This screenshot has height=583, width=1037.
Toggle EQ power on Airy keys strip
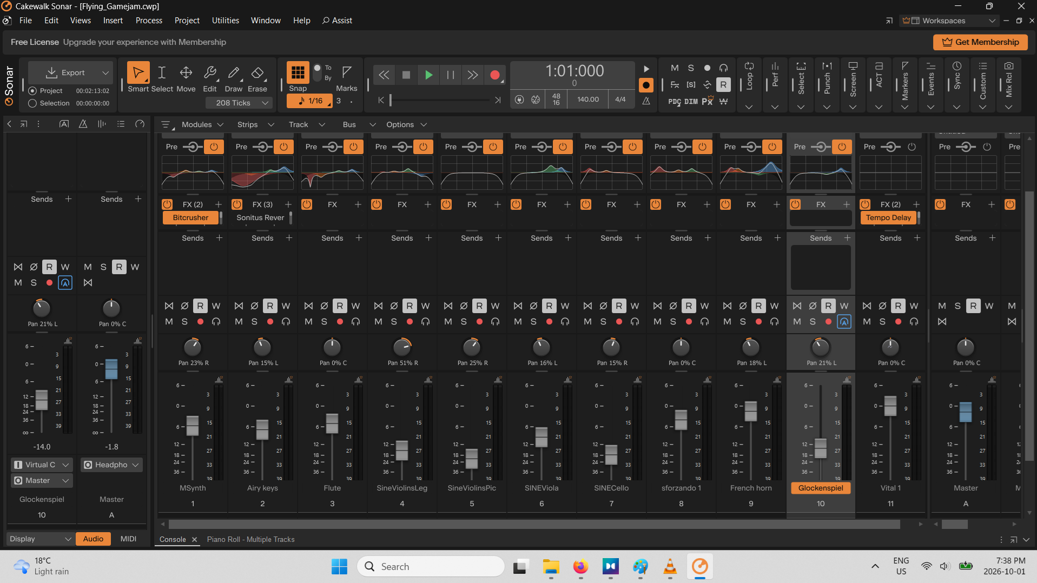click(x=283, y=147)
